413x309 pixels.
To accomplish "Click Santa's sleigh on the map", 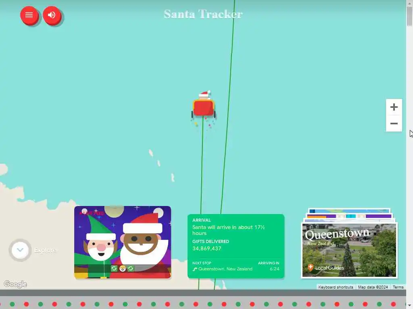I will click(204, 105).
